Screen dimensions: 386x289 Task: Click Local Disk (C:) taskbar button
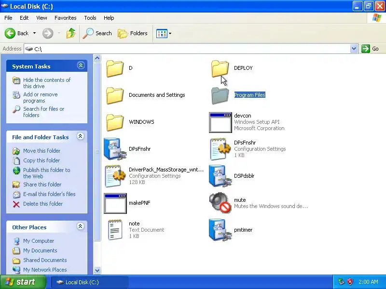[89, 282]
